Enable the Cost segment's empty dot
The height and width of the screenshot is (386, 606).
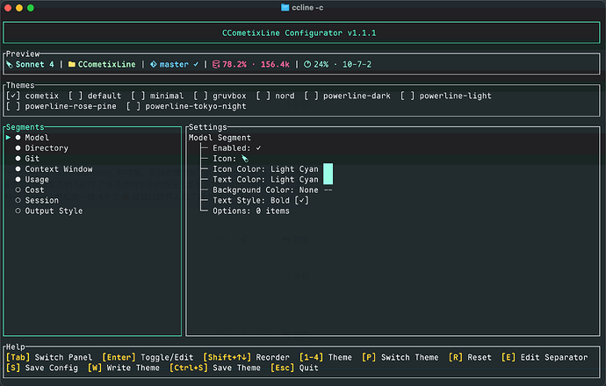point(18,189)
